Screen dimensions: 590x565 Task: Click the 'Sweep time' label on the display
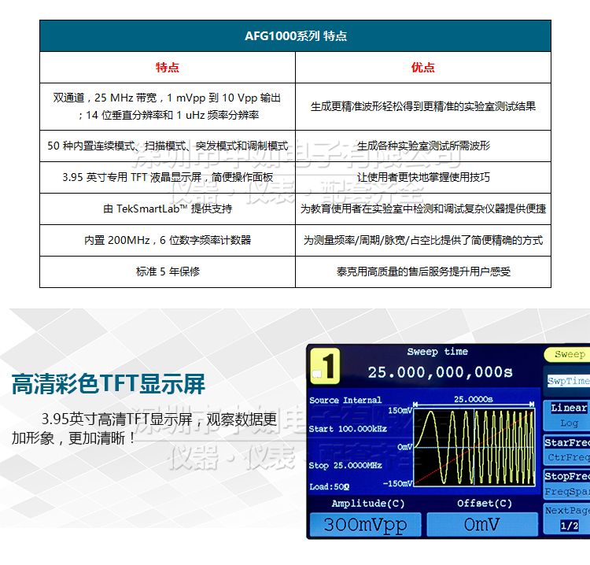437,352
